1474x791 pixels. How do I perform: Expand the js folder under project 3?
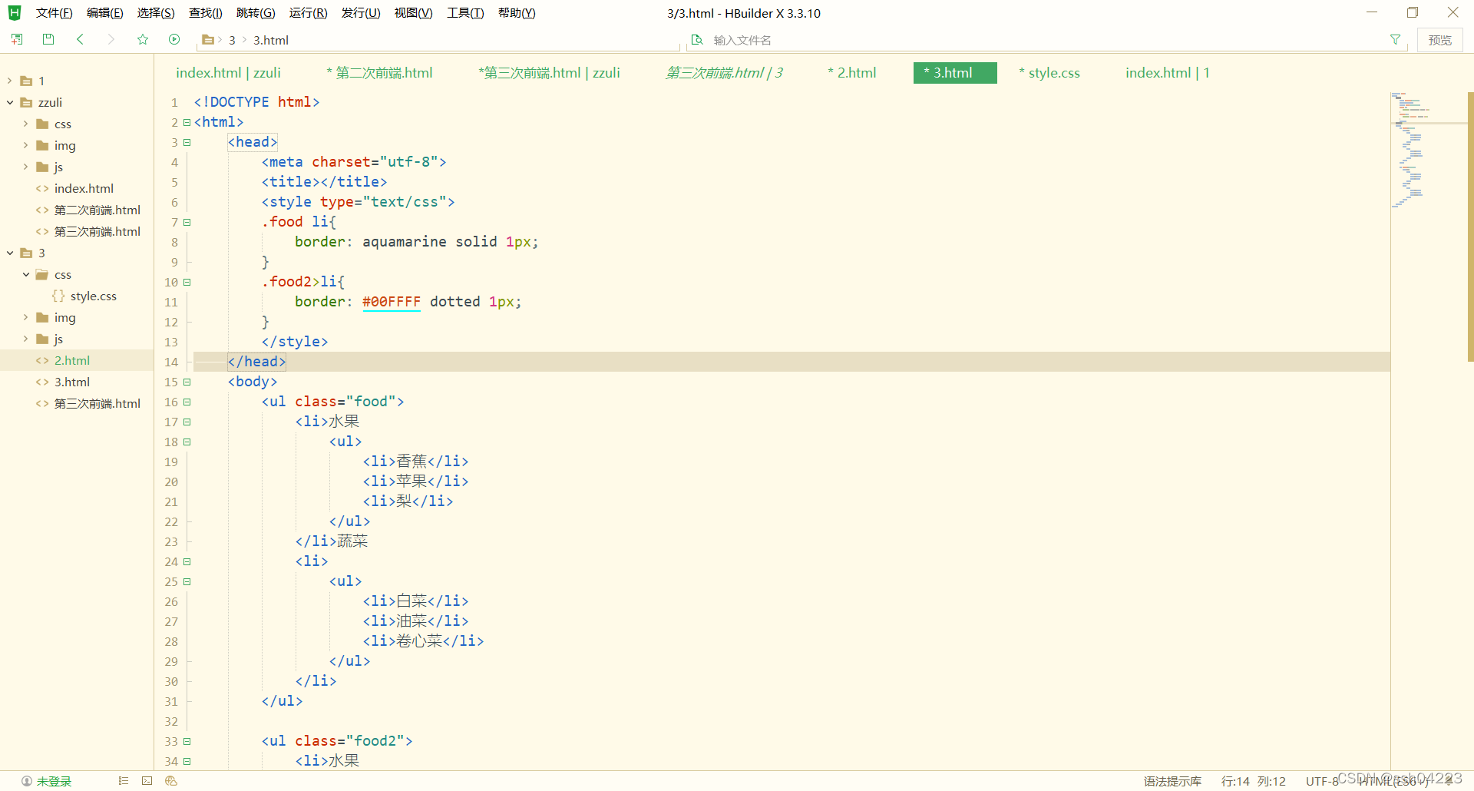tap(25, 339)
